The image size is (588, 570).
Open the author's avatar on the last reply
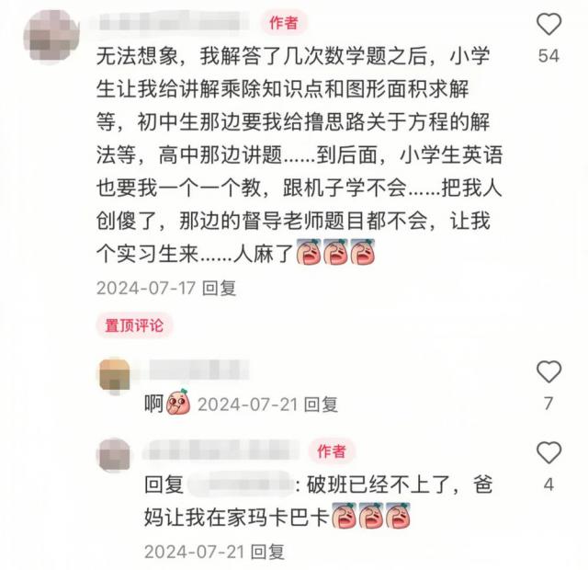114,455
